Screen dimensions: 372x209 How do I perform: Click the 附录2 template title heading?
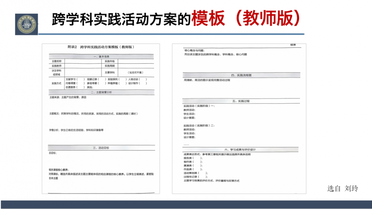coord(101,47)
